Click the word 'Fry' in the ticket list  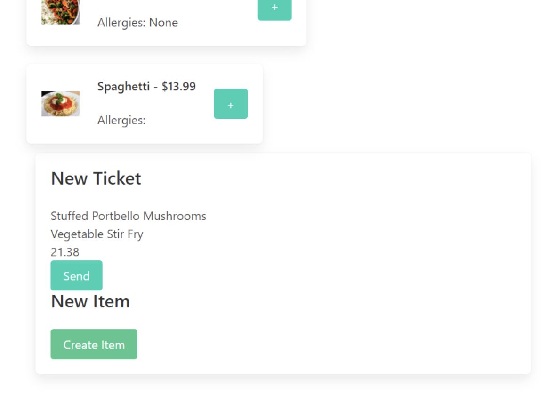135,234
